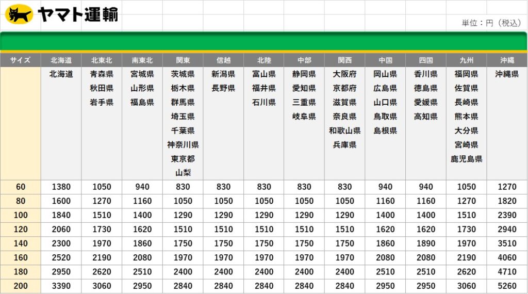Select the 北東北 region header
Screen dimensions: 528x294
pyautogui.click(x=102, y=60)
